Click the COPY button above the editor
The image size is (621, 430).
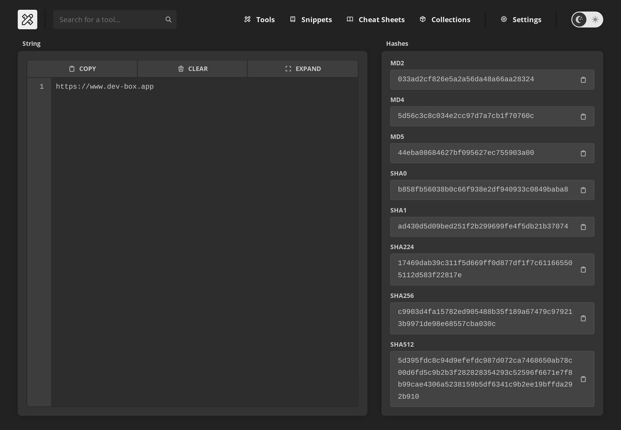click(x=82, y=69)
